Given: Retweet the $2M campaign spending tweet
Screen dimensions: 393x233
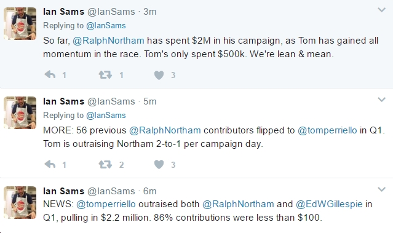Looking at the screenshot, I should click(x=105, y=74).
